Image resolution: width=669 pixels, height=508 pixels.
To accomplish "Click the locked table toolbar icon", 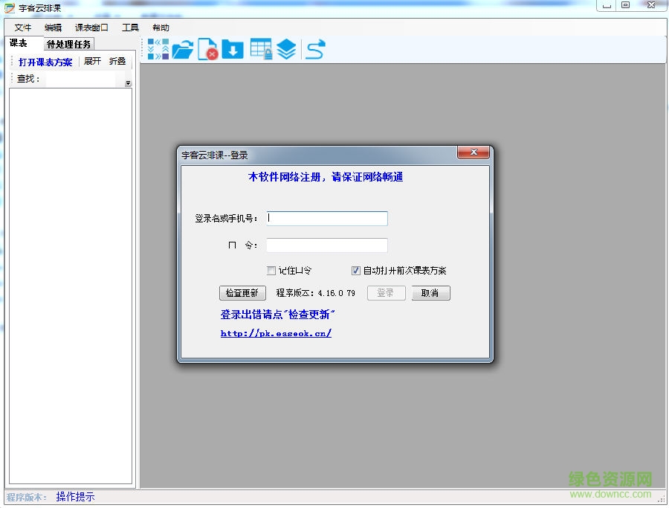I will 260,50.
